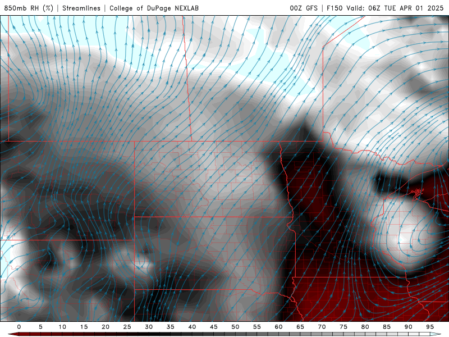Image resolution: width=449 pixels, height=337 pixels.
Task: Click the 5 label on the RH scale
Action: pyautogui.click(x=40, y=327)
